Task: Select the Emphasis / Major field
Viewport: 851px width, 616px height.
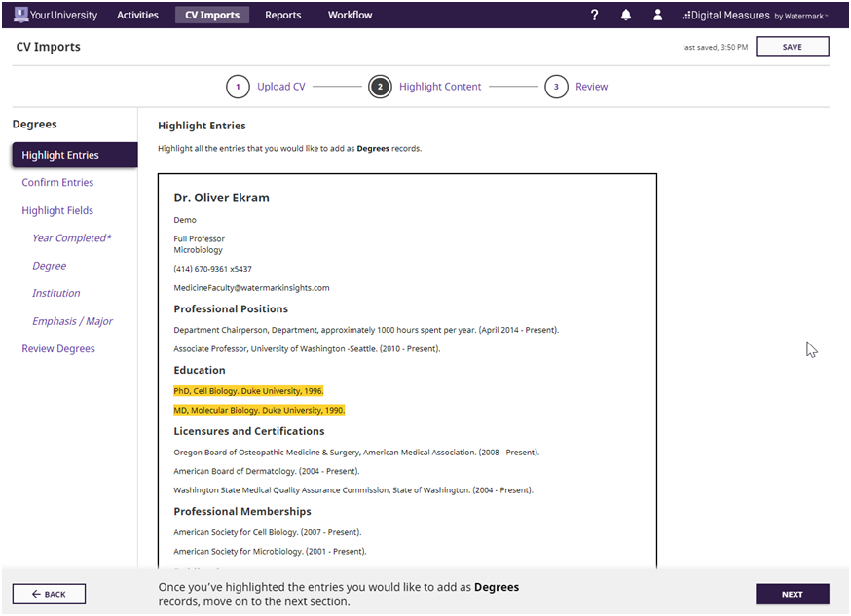Action: pyautogui.click(x=73, y=321)
